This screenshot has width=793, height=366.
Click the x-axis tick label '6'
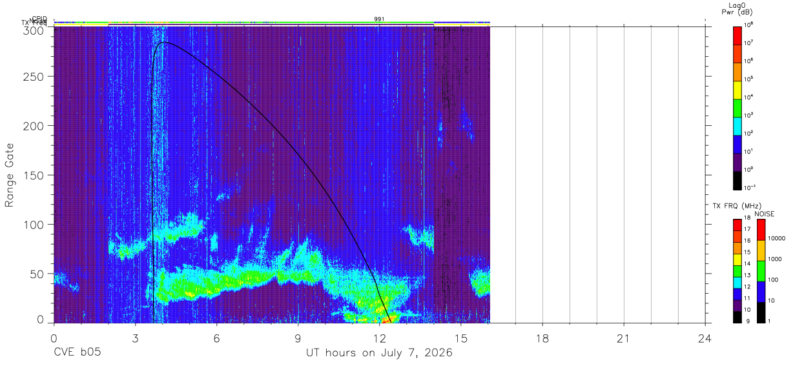point(217,338)
